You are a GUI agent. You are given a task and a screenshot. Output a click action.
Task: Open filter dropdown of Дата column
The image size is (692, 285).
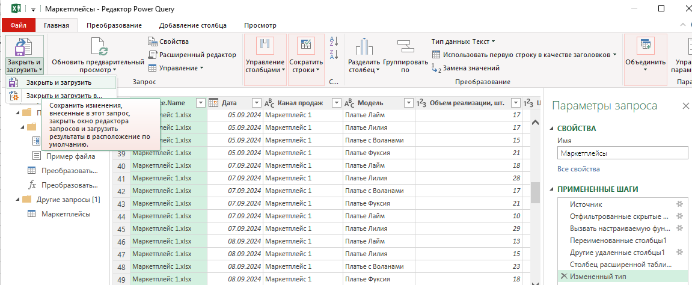pos(256,103)
